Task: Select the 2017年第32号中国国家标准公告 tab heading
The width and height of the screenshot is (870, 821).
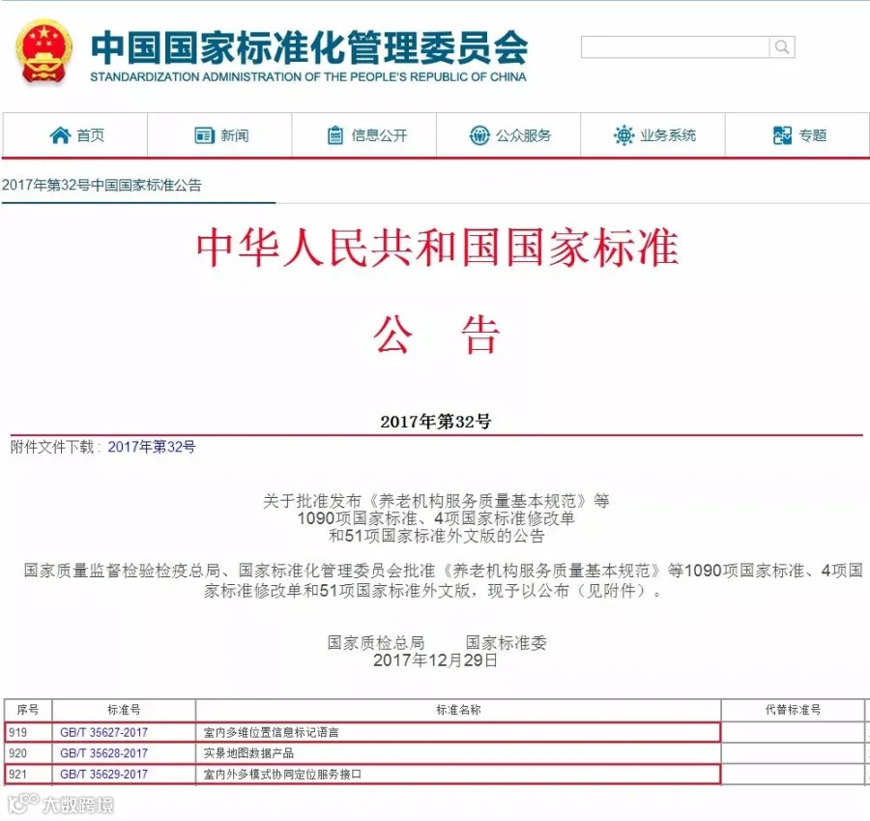Action: point(101,185)
